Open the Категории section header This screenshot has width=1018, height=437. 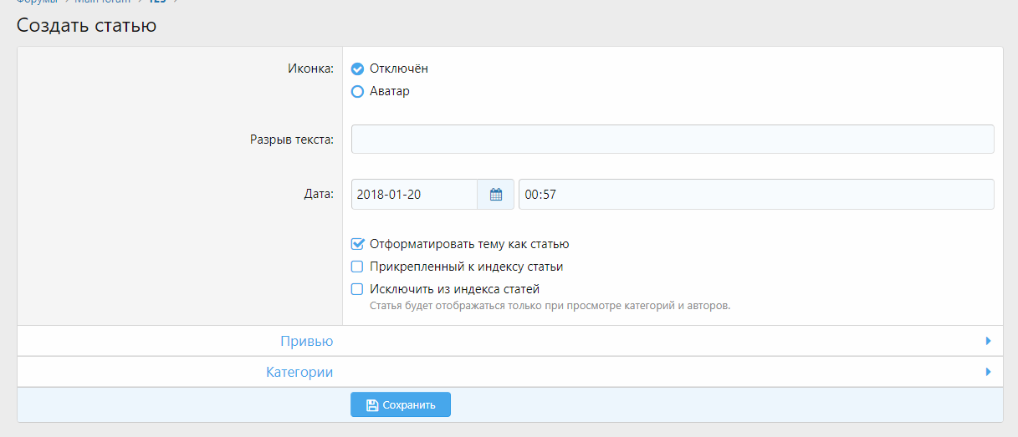point(299,372)
